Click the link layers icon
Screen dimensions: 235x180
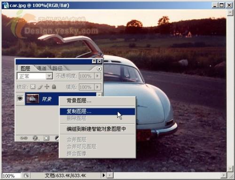point(23,138)
